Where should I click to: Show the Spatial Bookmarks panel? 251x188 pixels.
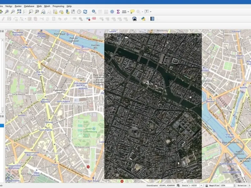coord(73,12)
